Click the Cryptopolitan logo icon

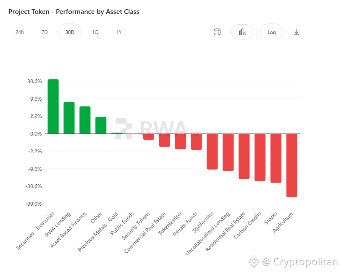point(254,261)
